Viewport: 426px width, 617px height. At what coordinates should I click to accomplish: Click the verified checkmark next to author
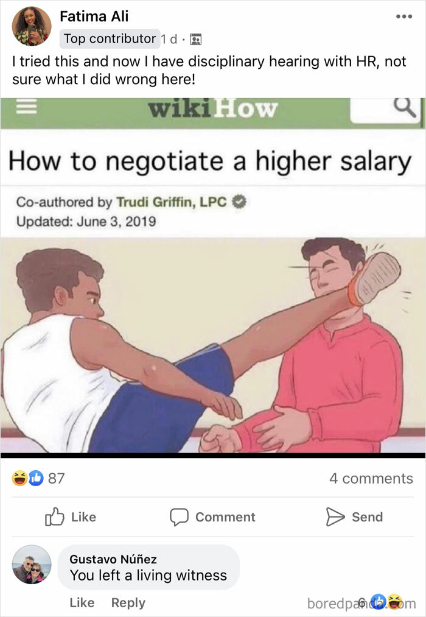point(239,202)
